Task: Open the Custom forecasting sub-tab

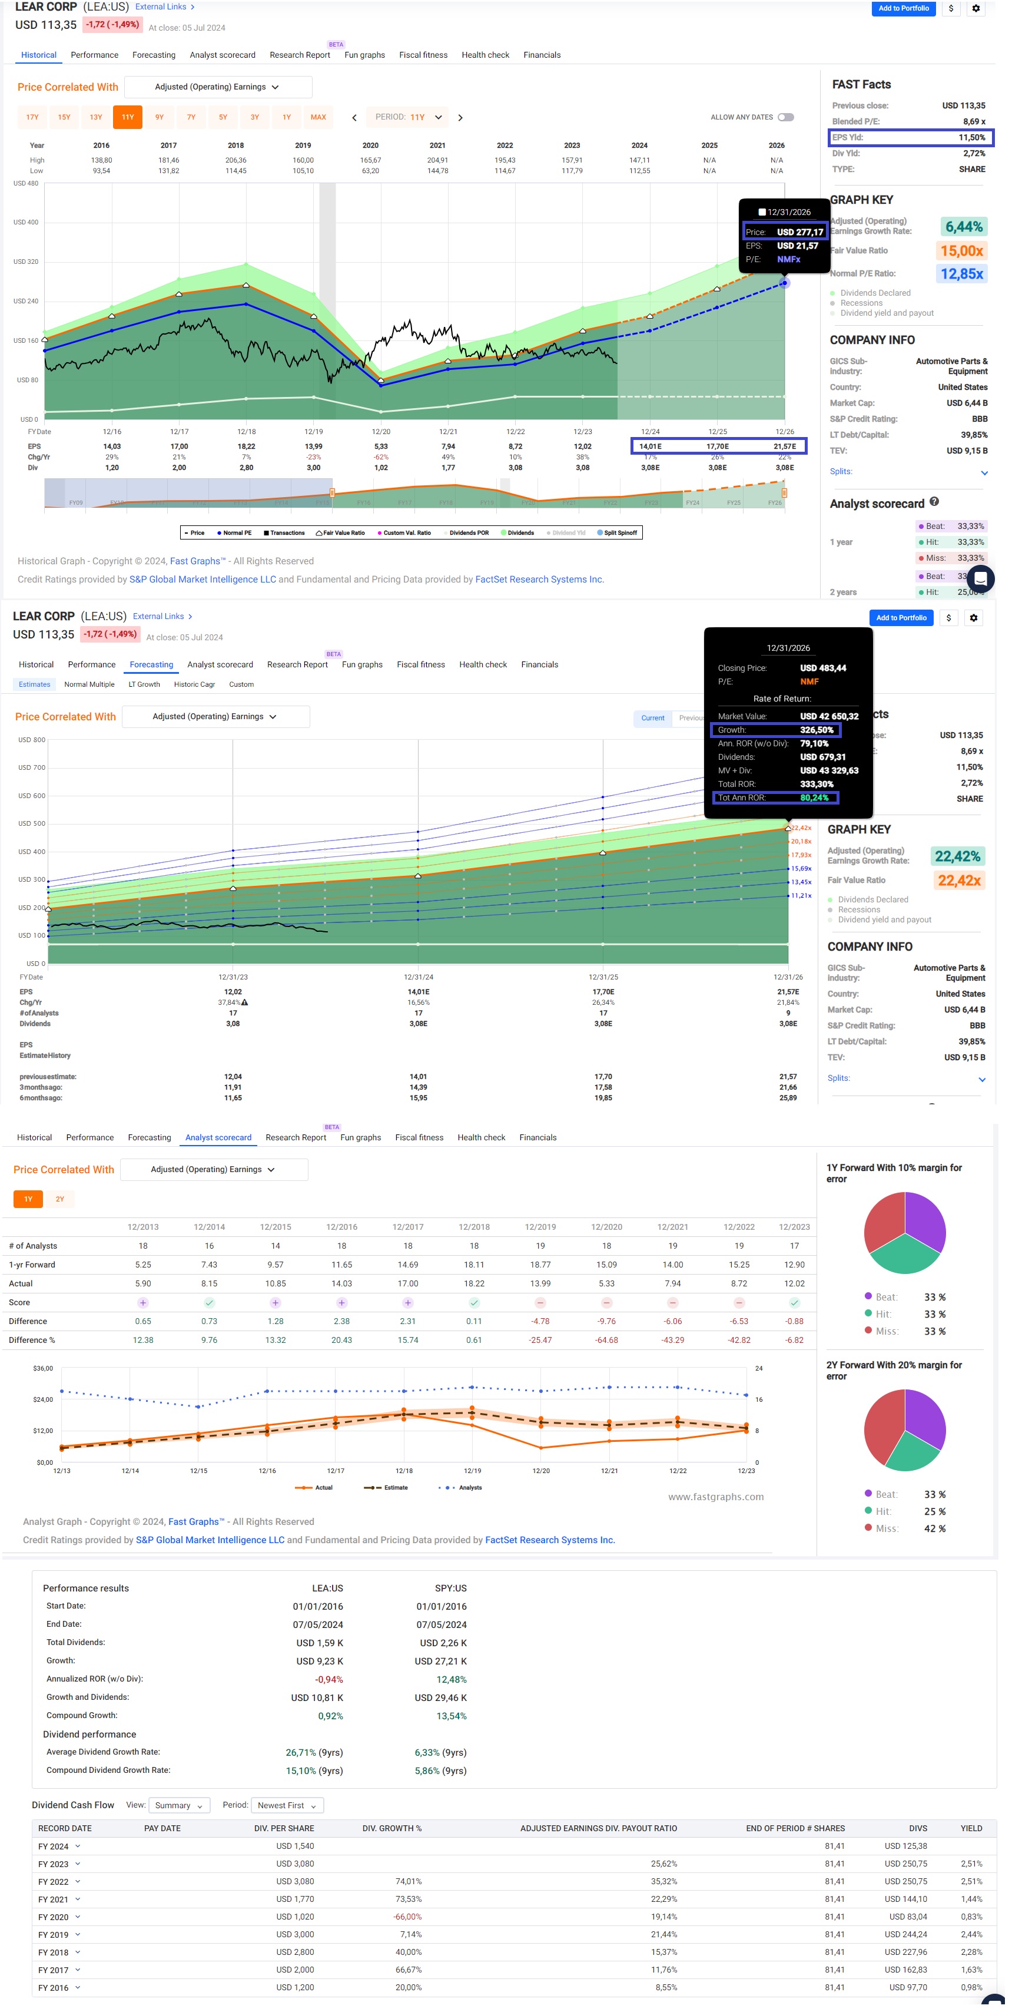Action: click(x=241, y=684)
